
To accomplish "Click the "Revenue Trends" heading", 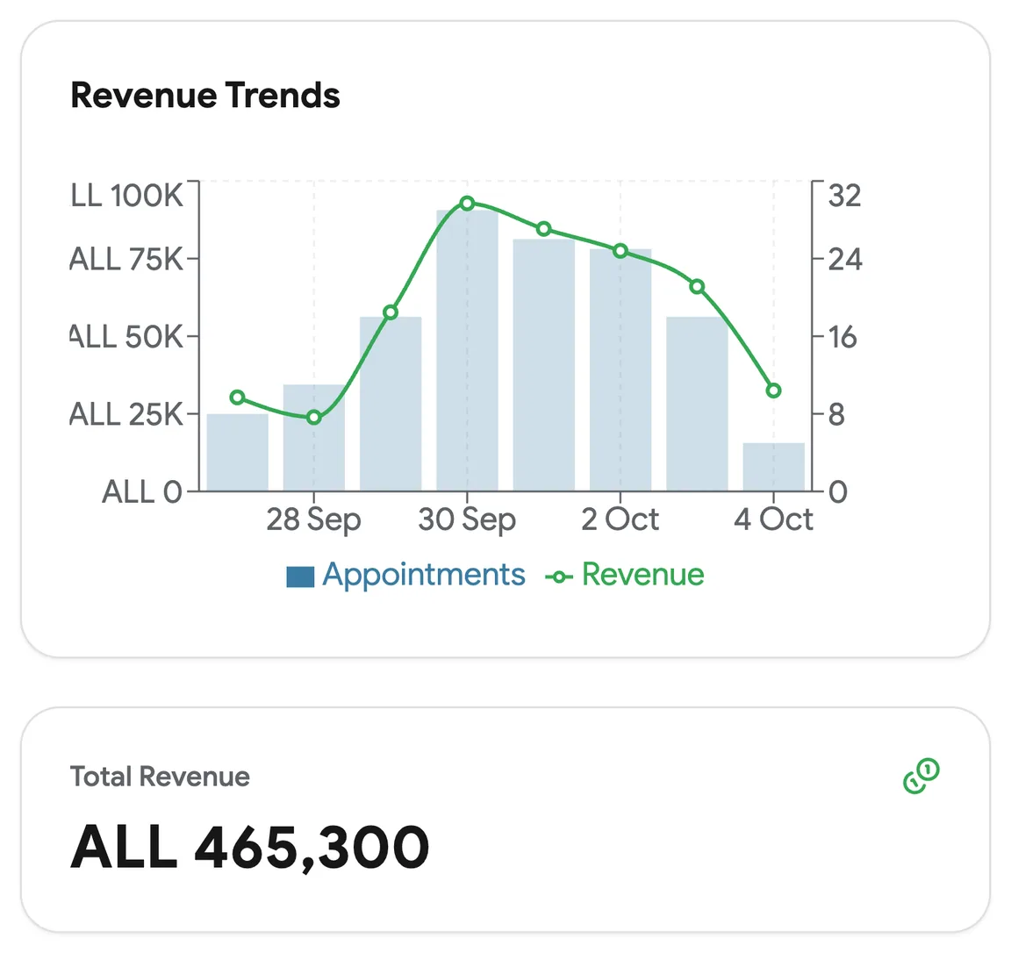I will coord(205,96).
